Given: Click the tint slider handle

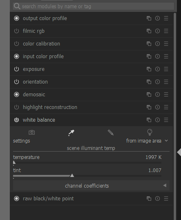Looking at the screenshot, I should (x=72, y=175).
